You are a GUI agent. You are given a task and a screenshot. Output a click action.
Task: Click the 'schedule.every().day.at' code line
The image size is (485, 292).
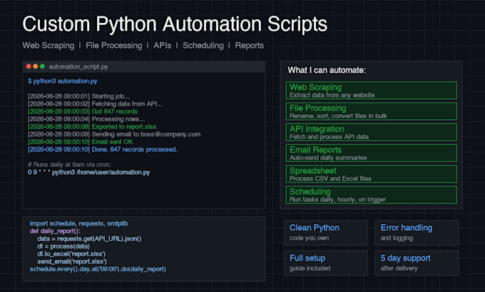(98, 269)
